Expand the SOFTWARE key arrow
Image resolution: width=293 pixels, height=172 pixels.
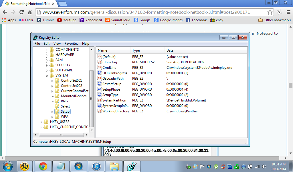[x=47, y=71]
